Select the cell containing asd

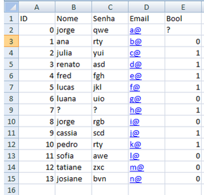(x=110, y=64)
